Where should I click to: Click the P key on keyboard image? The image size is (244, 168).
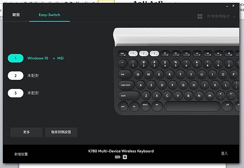click(x=233, y=74)
